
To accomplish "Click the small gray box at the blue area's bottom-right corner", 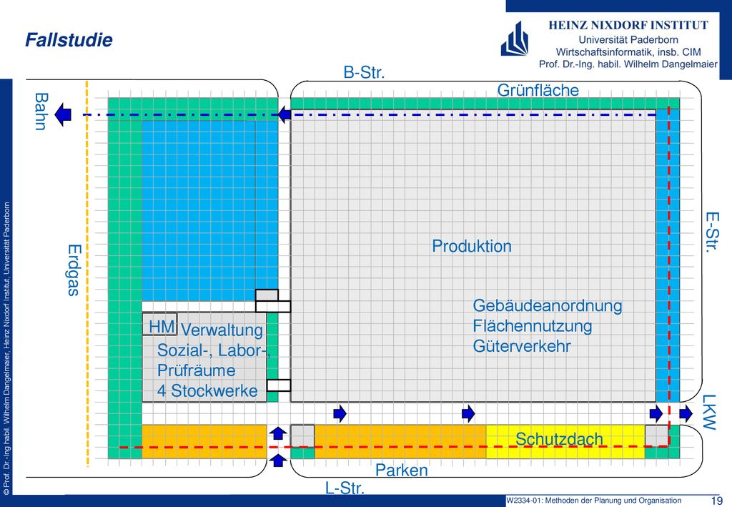I will point(267,295).
